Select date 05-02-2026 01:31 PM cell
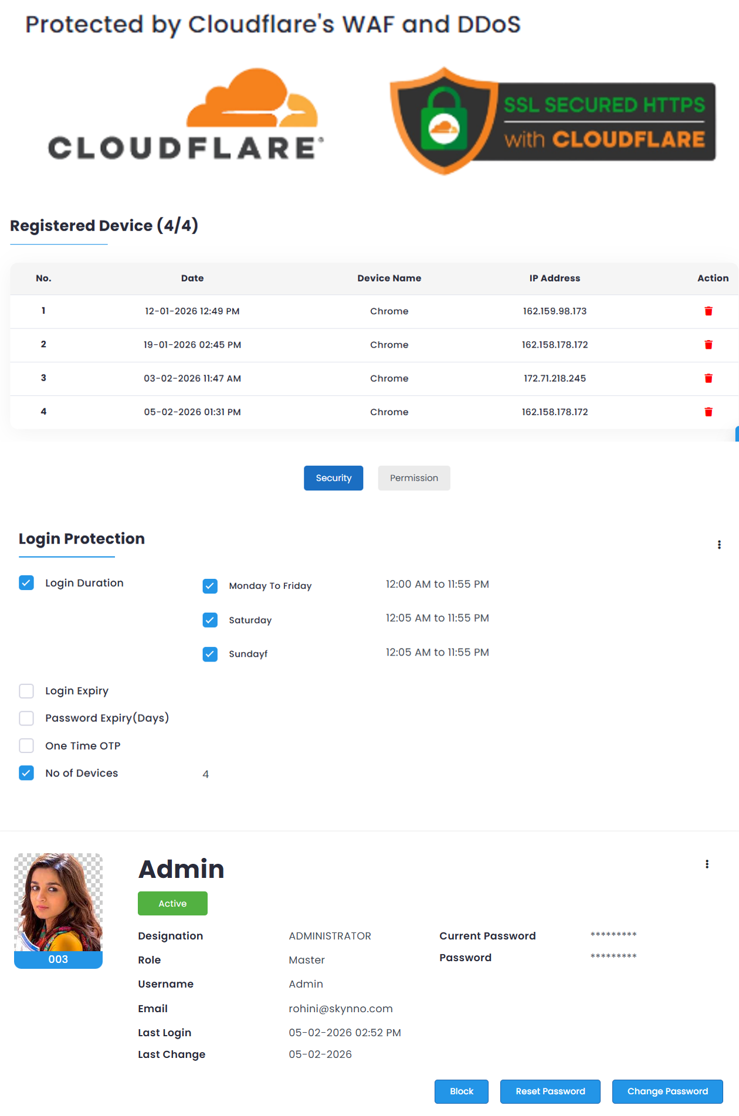The height and width of the screenshot is (1116, 739). point(192,412)
